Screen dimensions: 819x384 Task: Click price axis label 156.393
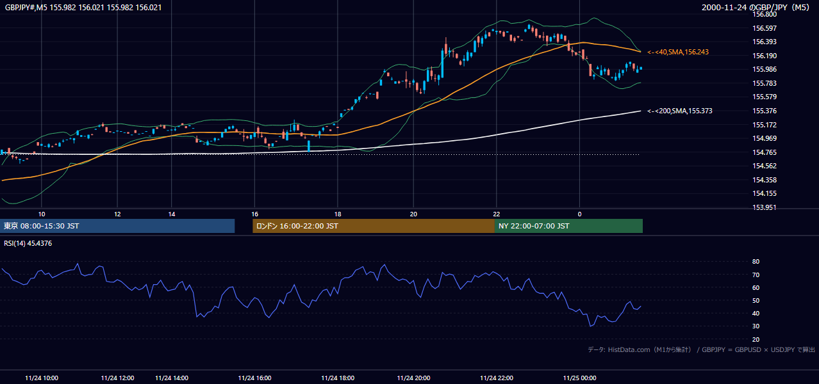click(x=765, y=42)
